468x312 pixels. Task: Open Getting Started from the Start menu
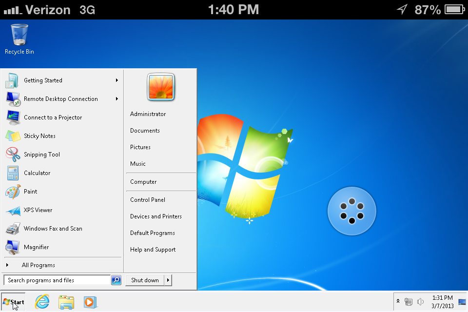click(43, 80)
